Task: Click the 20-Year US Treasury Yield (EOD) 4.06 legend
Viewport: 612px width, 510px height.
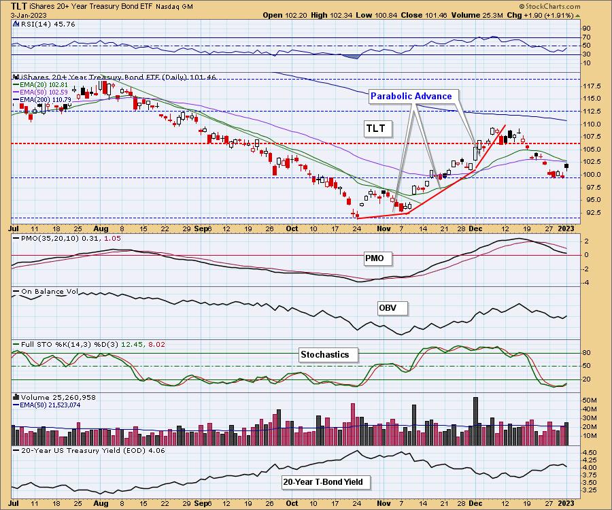Action: point(89,450)
